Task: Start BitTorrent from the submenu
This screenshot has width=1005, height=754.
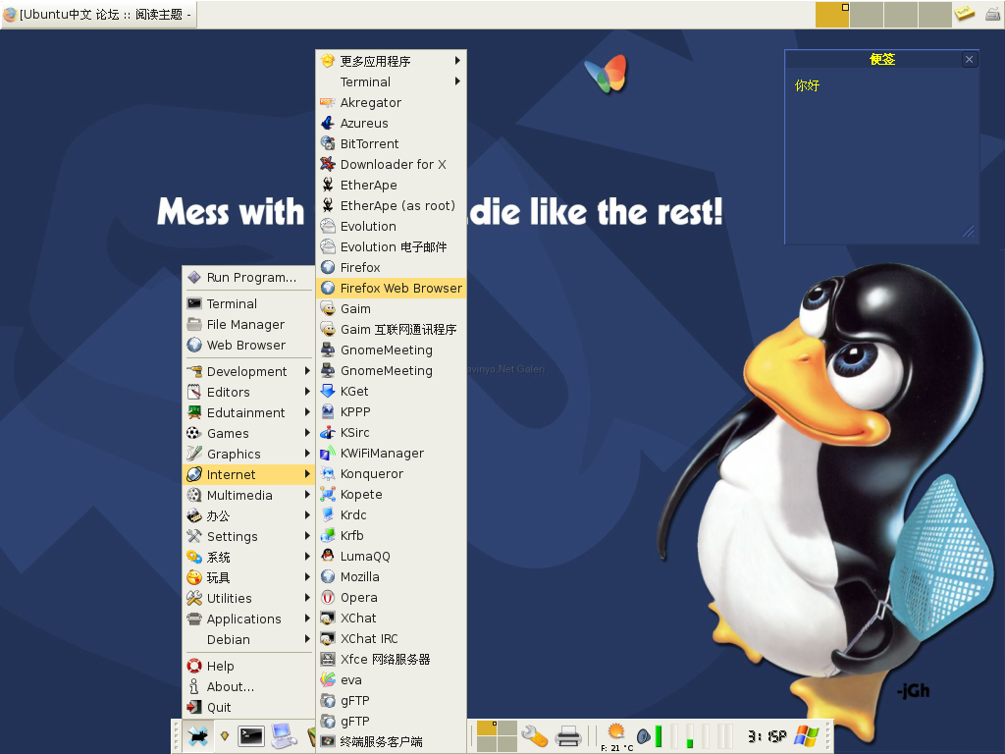Action: 391,143
